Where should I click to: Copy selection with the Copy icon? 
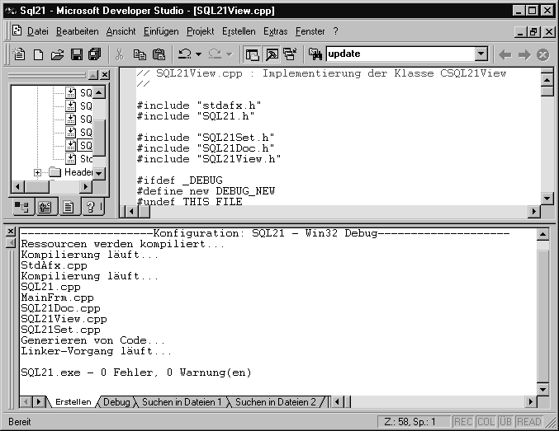point(140,54)
